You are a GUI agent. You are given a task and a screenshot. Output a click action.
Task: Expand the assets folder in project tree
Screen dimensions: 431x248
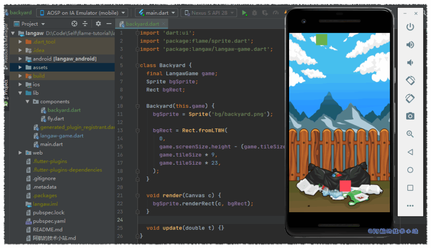click(20, 67)
